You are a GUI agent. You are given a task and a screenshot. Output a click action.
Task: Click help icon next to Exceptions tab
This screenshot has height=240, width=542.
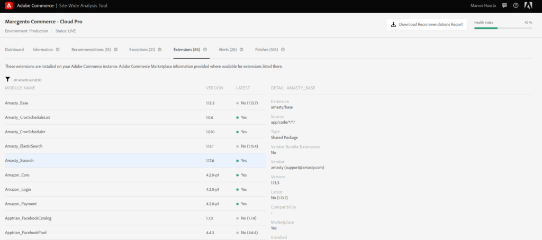pos(160,49)
